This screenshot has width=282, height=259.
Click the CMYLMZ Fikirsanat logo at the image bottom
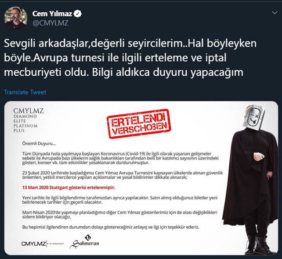tap(43, 244)
